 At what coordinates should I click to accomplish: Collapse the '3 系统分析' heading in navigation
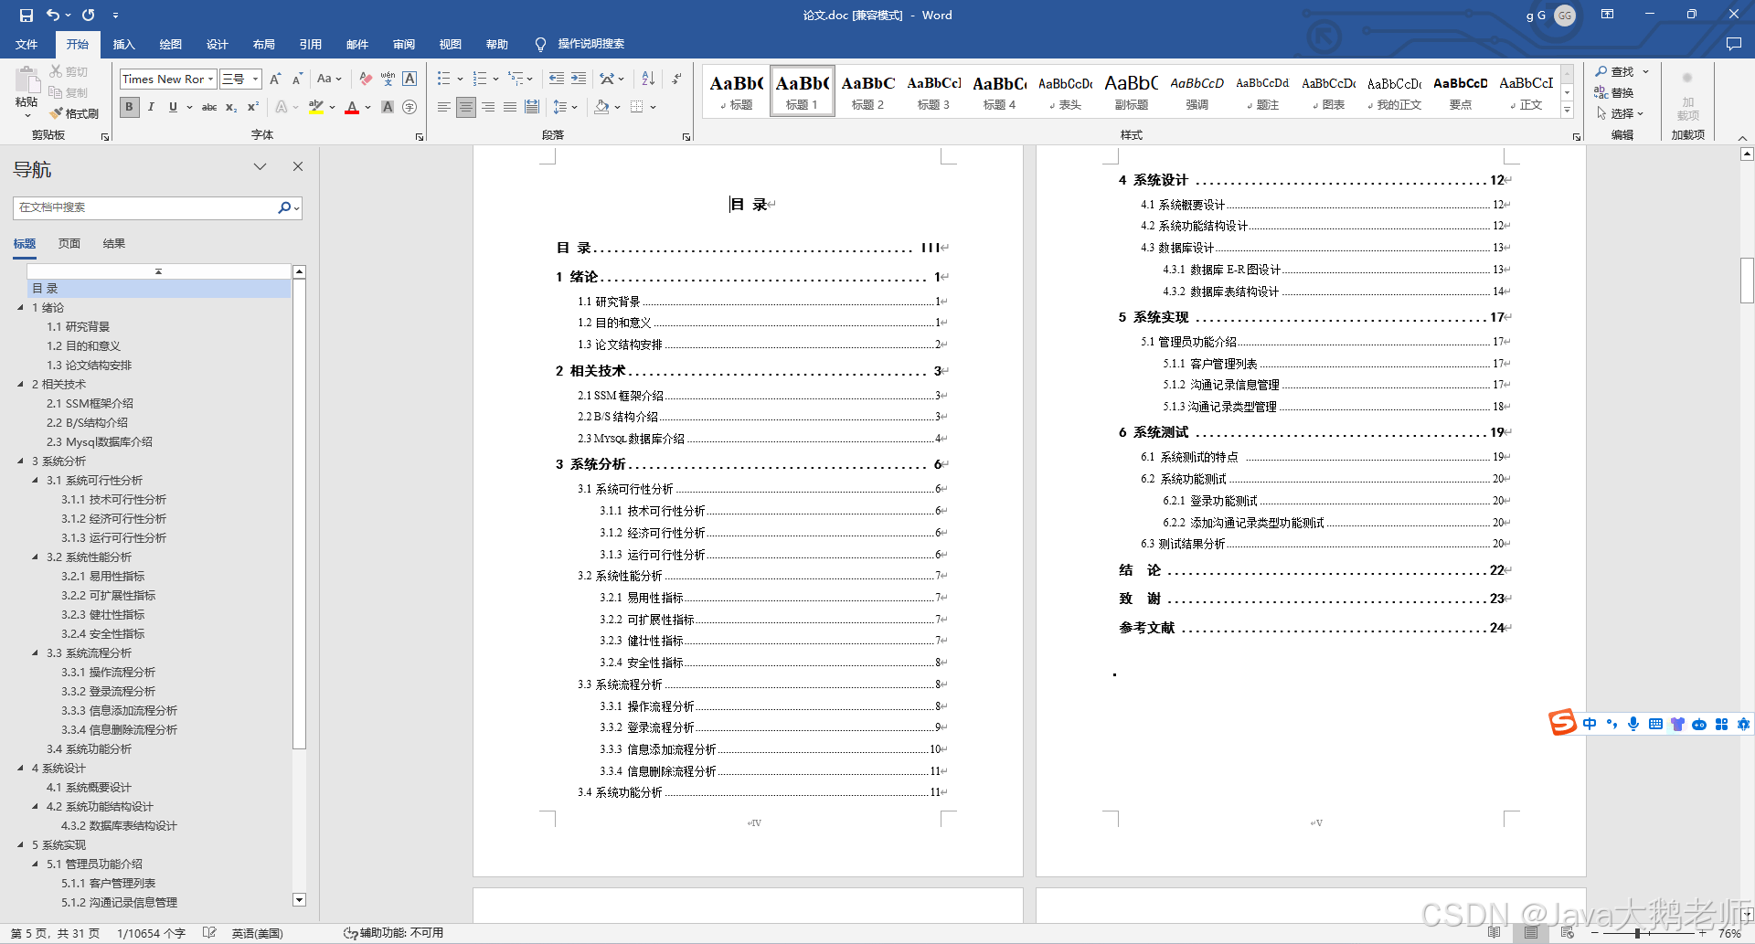21,461
